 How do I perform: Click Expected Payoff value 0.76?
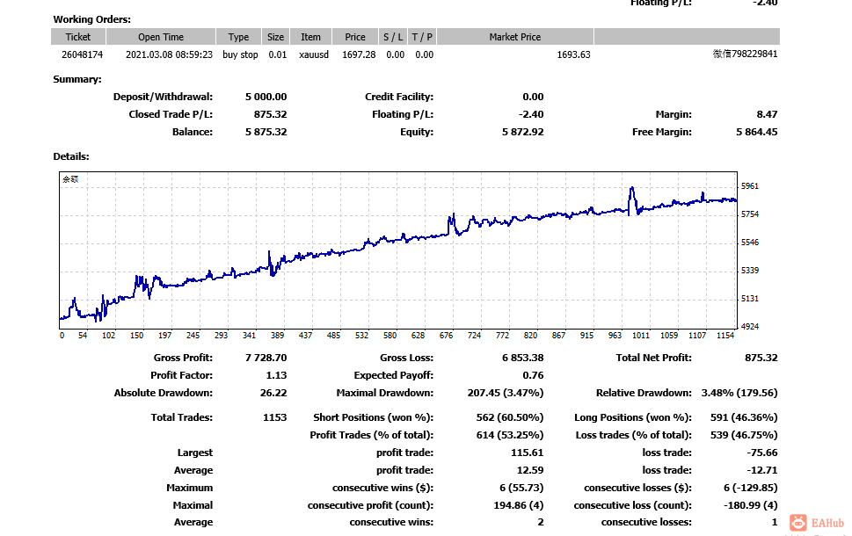tap(533, 375)
